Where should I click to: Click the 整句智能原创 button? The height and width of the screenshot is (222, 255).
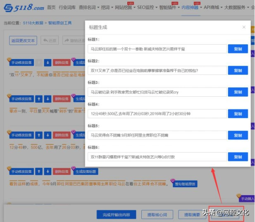coord(185,184)
